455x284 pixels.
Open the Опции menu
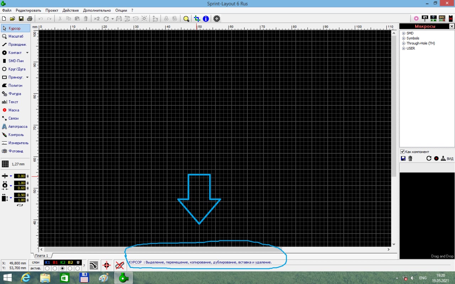coord(121,10)
